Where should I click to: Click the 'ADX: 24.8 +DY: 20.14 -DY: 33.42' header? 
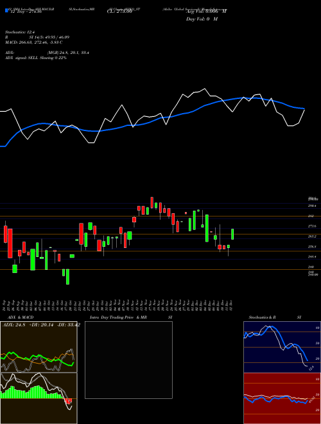click(x=41, y=325)
